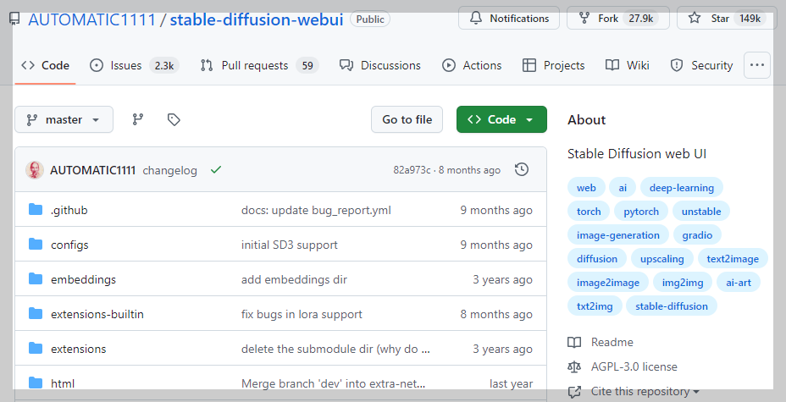
Task: Open the AGPL-3.0 license link
Action: 634,367
